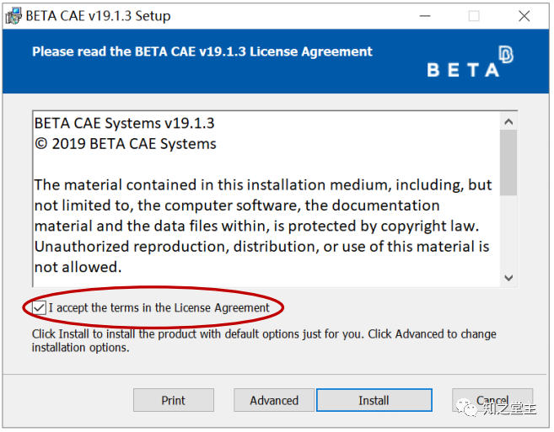Viewport: 554px width, 432px height.
Task: Click the license scrollbar down arrow
Action: [x=508, y=278]
